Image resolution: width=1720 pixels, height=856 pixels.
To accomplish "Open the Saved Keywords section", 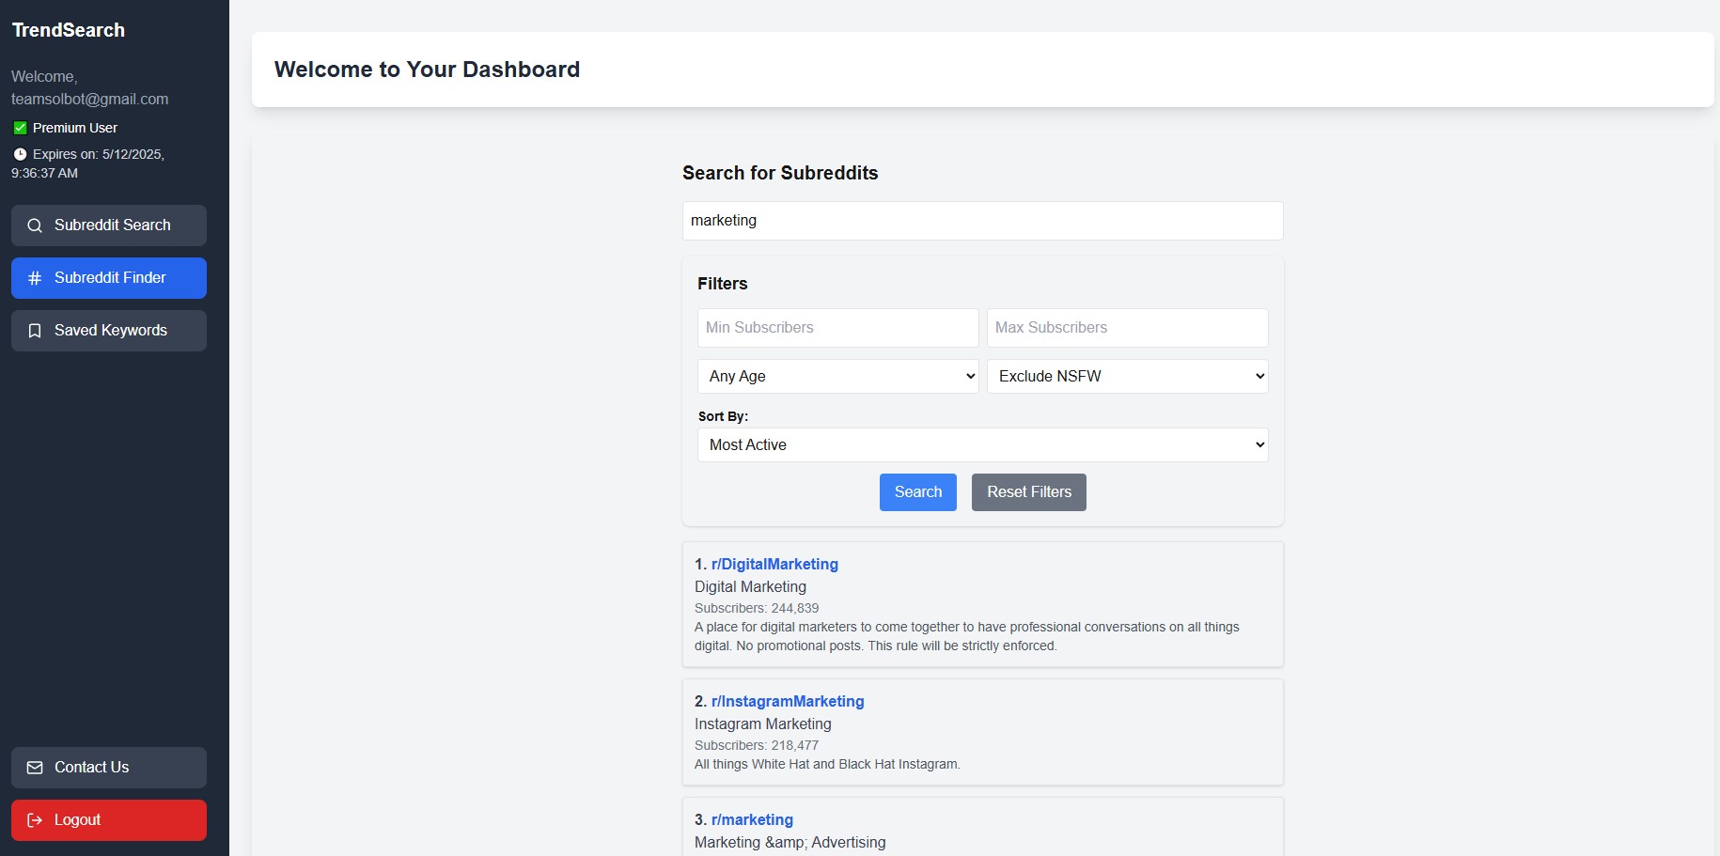I will [x=109, y=331].
